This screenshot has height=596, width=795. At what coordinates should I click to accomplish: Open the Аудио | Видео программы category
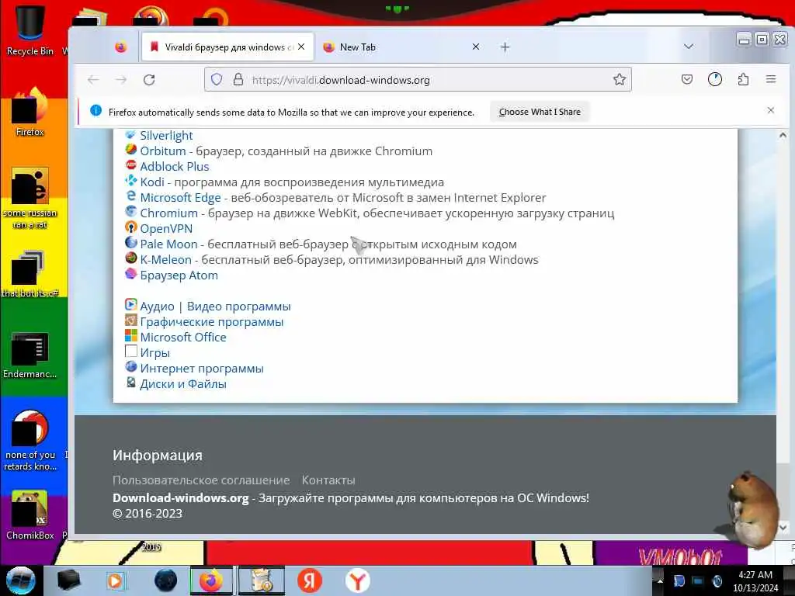pyautogui.click(x=215, y=306)
